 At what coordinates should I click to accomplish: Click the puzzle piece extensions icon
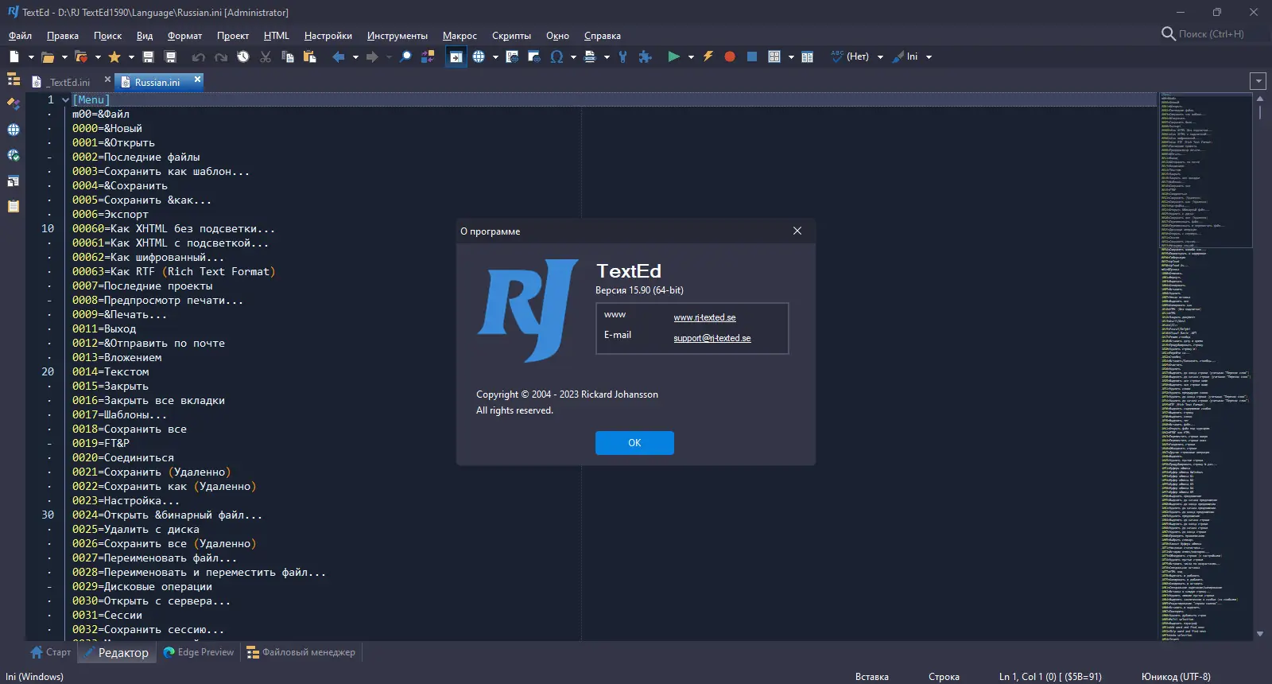point(646,56)
